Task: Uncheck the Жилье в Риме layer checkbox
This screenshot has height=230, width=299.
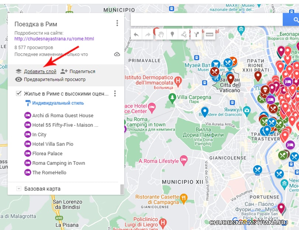Action: point(18,94)
